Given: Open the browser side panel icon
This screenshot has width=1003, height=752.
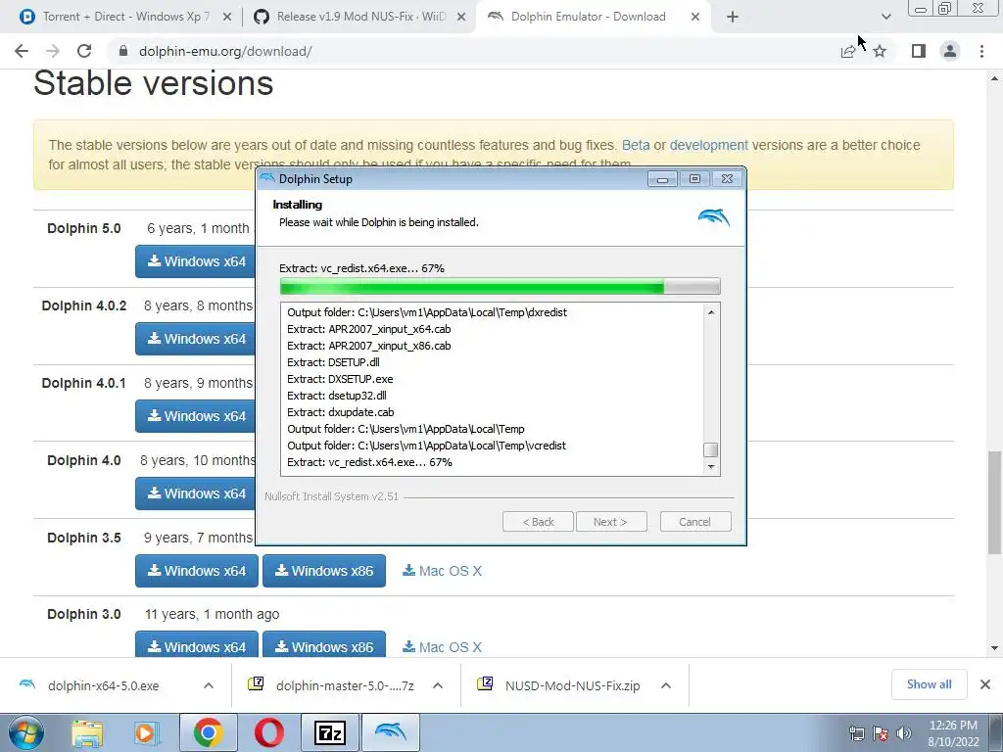Looking at the screenshot, I should (919, 51).
